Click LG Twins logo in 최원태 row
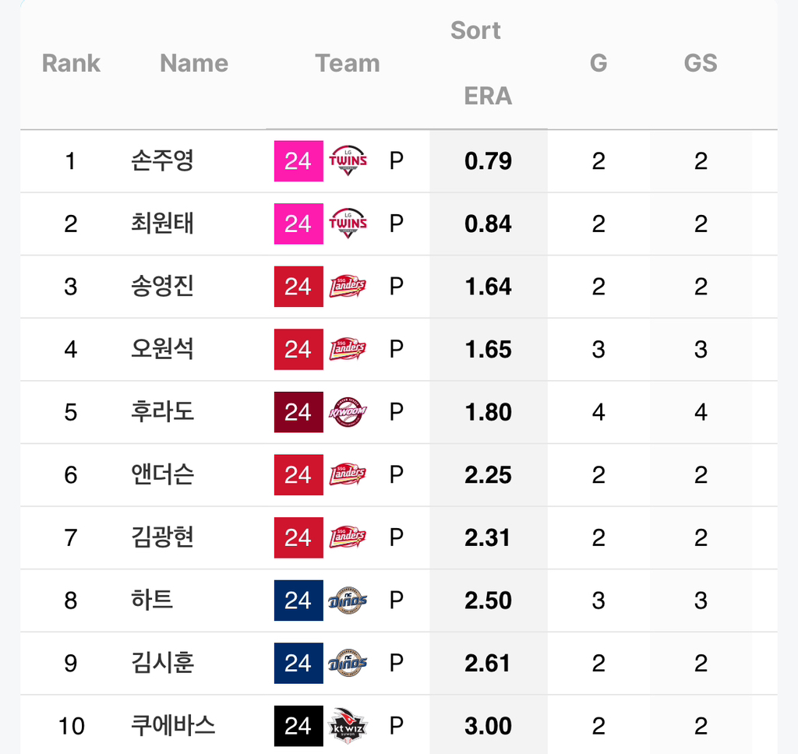Viewport: 798px width, 754px height. 348,224
